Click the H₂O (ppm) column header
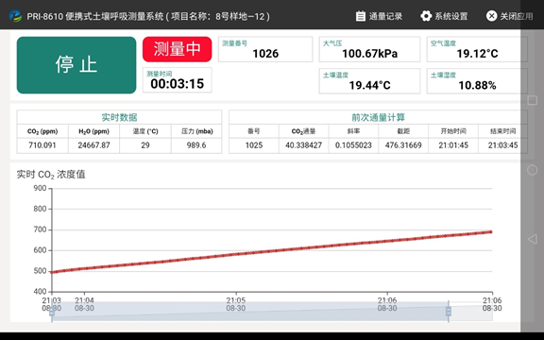 pyautogui.click(x=93, y=131)
